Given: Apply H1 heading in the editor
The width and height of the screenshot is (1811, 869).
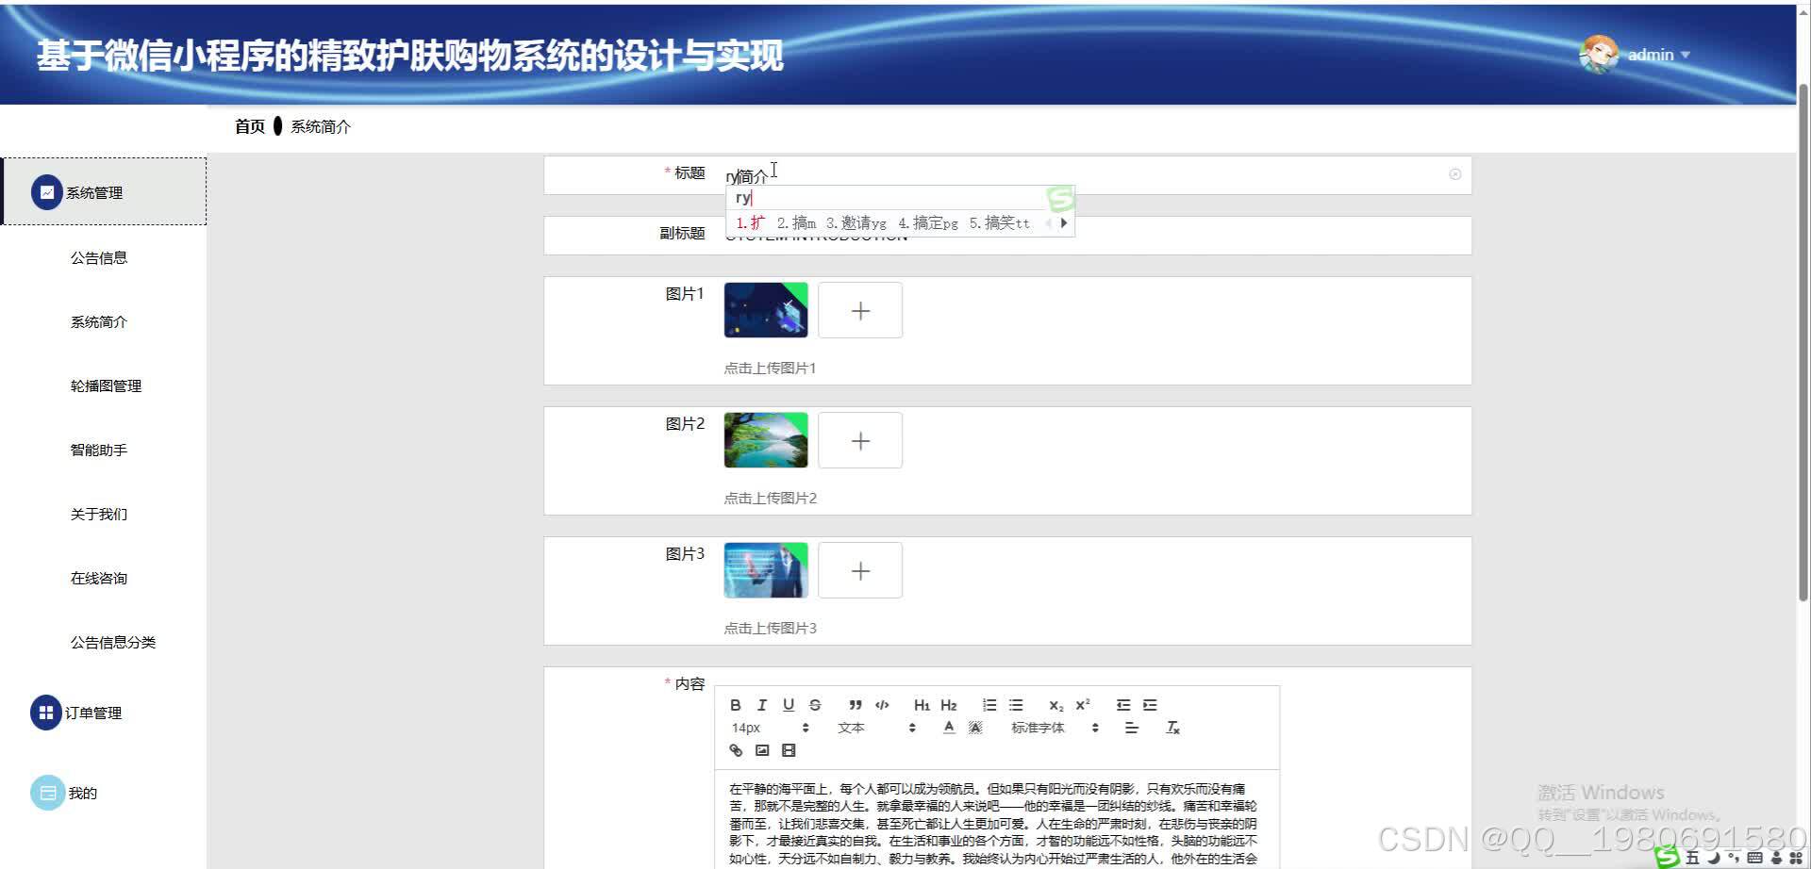Looking at the screenshot, I should (x=922, y=705).
